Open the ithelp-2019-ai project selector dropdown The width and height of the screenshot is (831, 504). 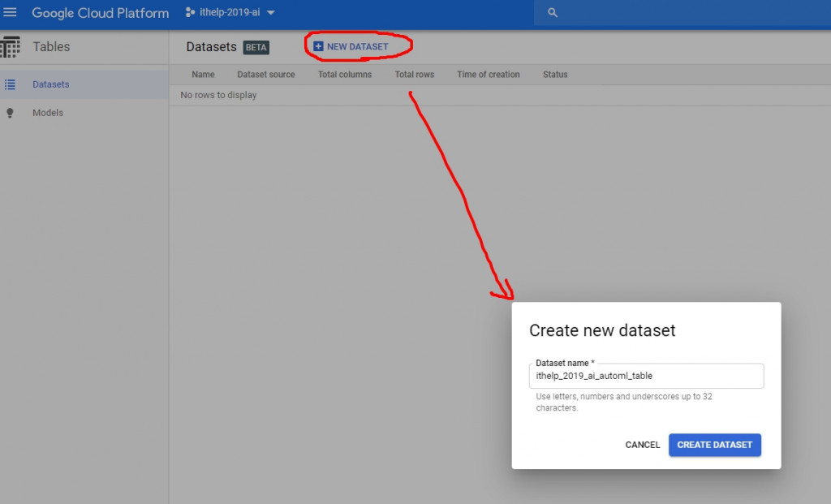[230, 12]
